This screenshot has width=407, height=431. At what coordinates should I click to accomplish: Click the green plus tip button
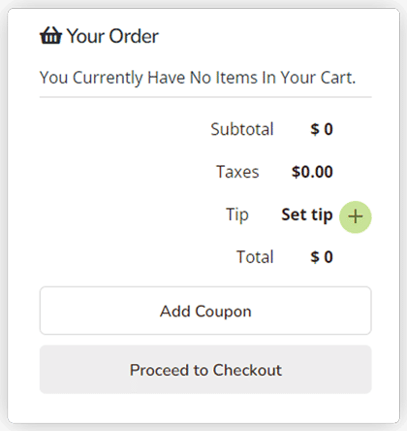click(x=356, y=216)
